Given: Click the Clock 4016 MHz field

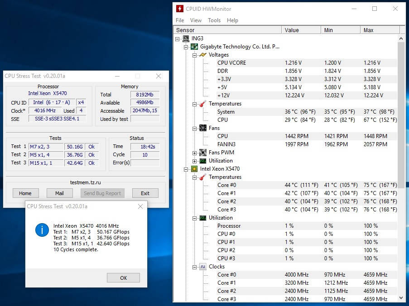Looking at the screenshot, I should [45, 110].
